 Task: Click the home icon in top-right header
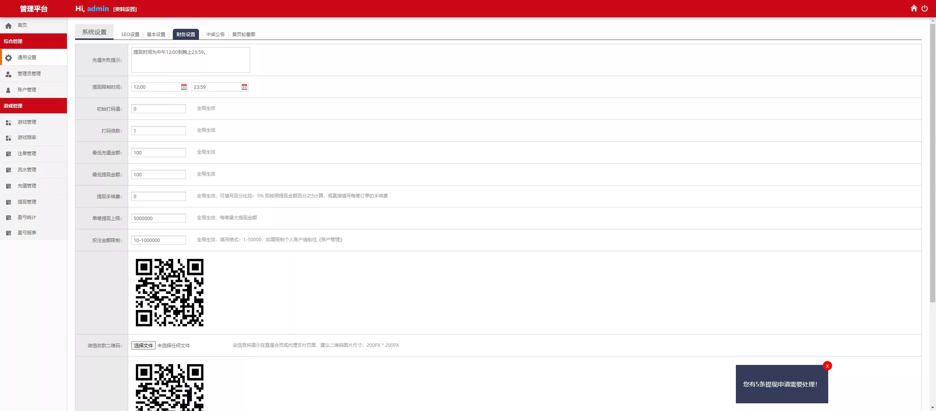(x=914, y=8)
